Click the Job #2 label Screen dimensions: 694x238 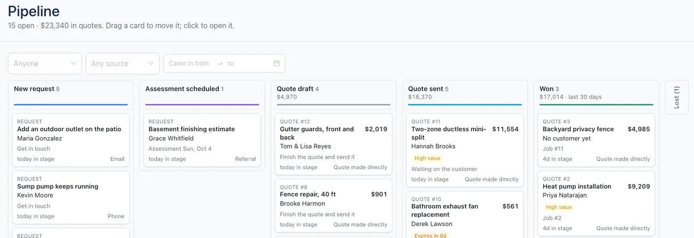click(x=552, y=218)
